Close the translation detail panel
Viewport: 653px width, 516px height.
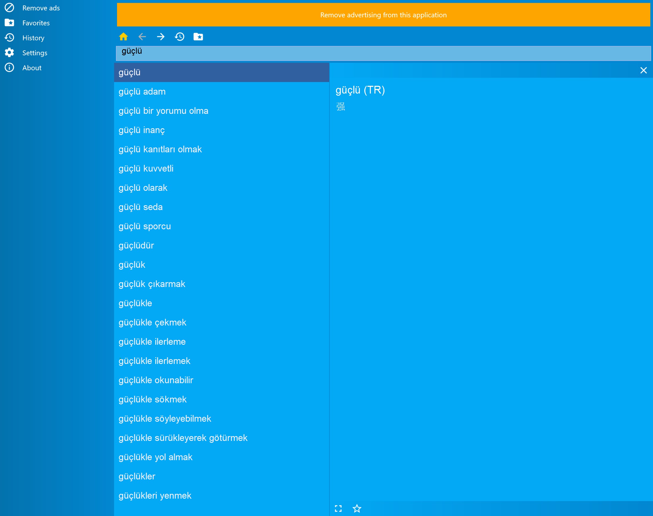[643, 70]
